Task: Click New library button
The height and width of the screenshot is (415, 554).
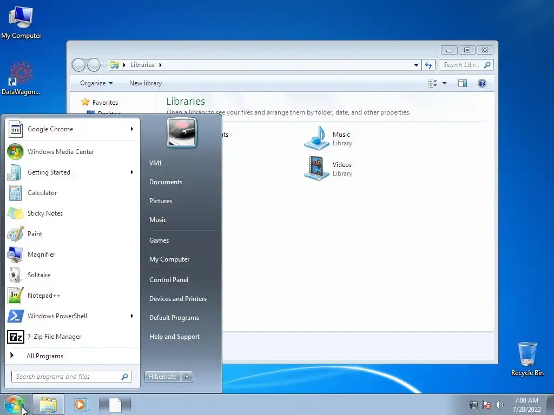Action: coord(145,83)
